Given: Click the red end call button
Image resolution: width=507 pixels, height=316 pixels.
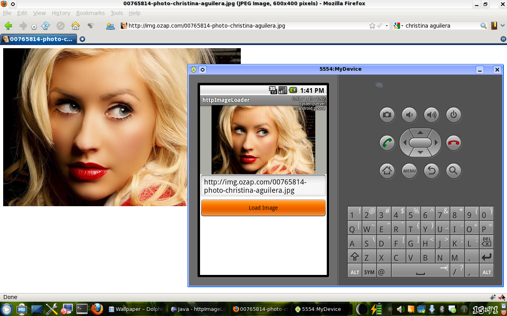Looking at the screenshot, I should [x=454, y=143].
